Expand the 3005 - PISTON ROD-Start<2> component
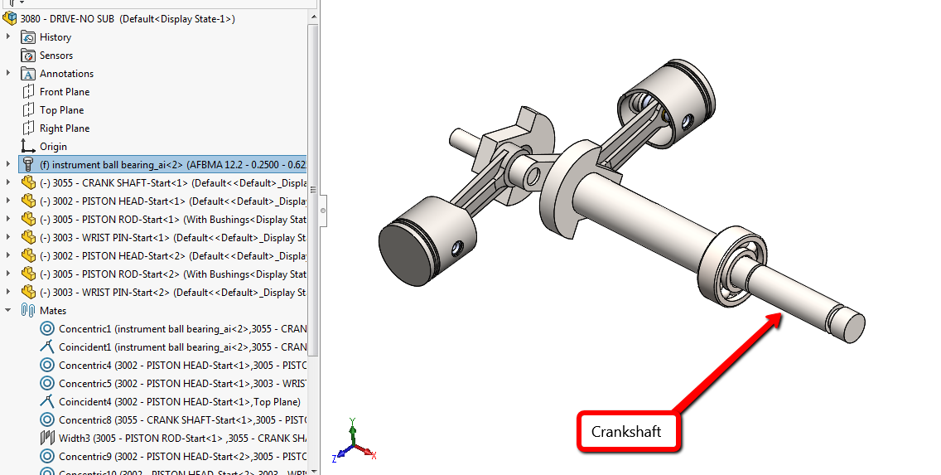Screen dimensions: 941x475 point(7,274)
